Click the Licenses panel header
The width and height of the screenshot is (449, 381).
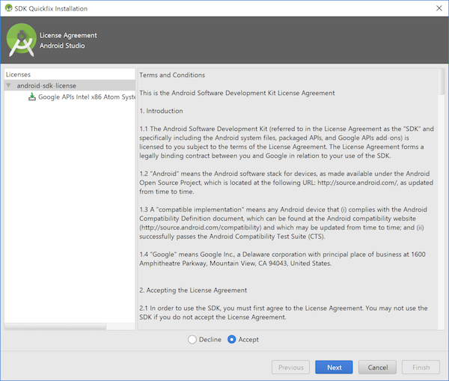point(18,75)
